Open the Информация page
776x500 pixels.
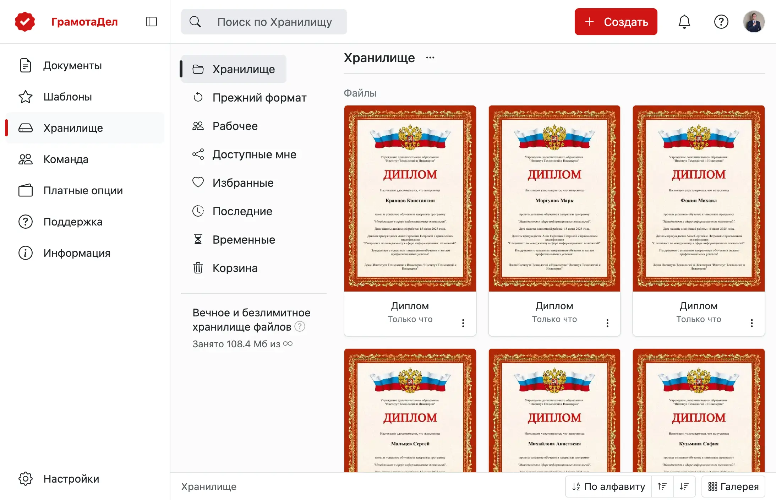pyautogui.click(x=85, y=253)
